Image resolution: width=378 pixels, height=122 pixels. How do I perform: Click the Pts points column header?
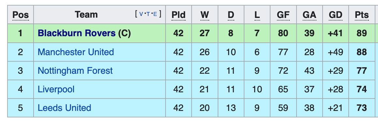click(x=362, y=15)
